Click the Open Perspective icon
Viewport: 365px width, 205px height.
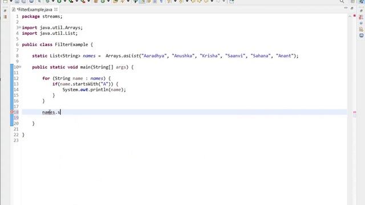click(x=352, y=1)
